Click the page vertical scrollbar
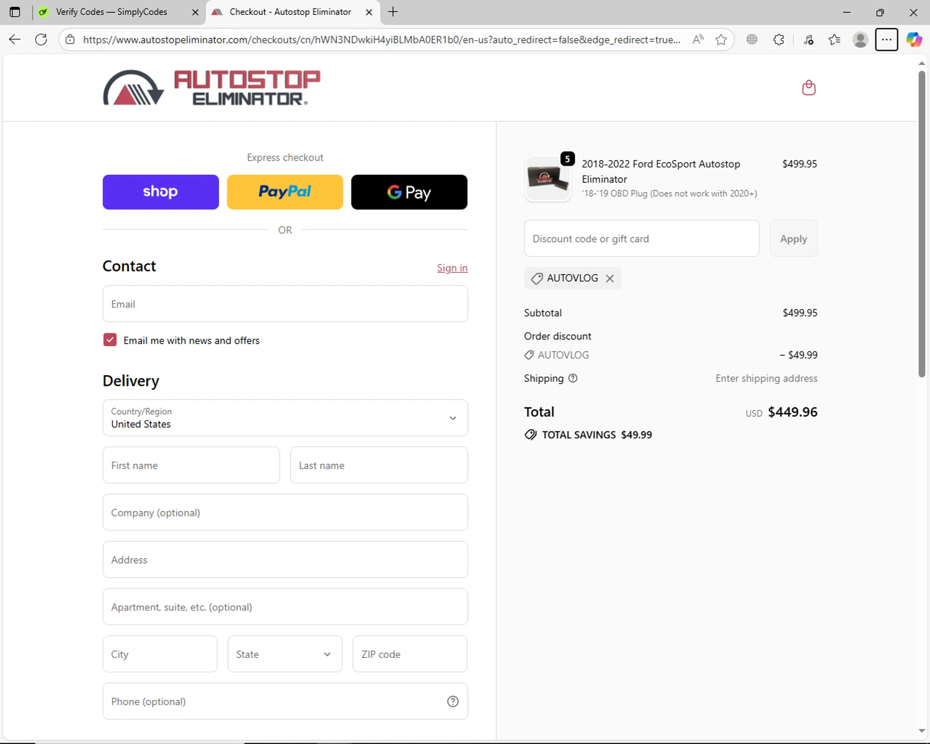The height and width of the screenshot is (744, 930). [x=922, y=223]
